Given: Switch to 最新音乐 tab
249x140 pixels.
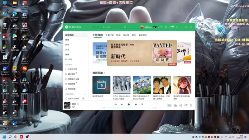Looking at the screenshot, I should pyautogui.click(x=143, y=35).
